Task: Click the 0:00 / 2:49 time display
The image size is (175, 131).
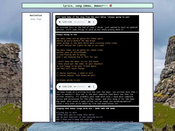Action: pyautogui.click(x=67, y=22)
